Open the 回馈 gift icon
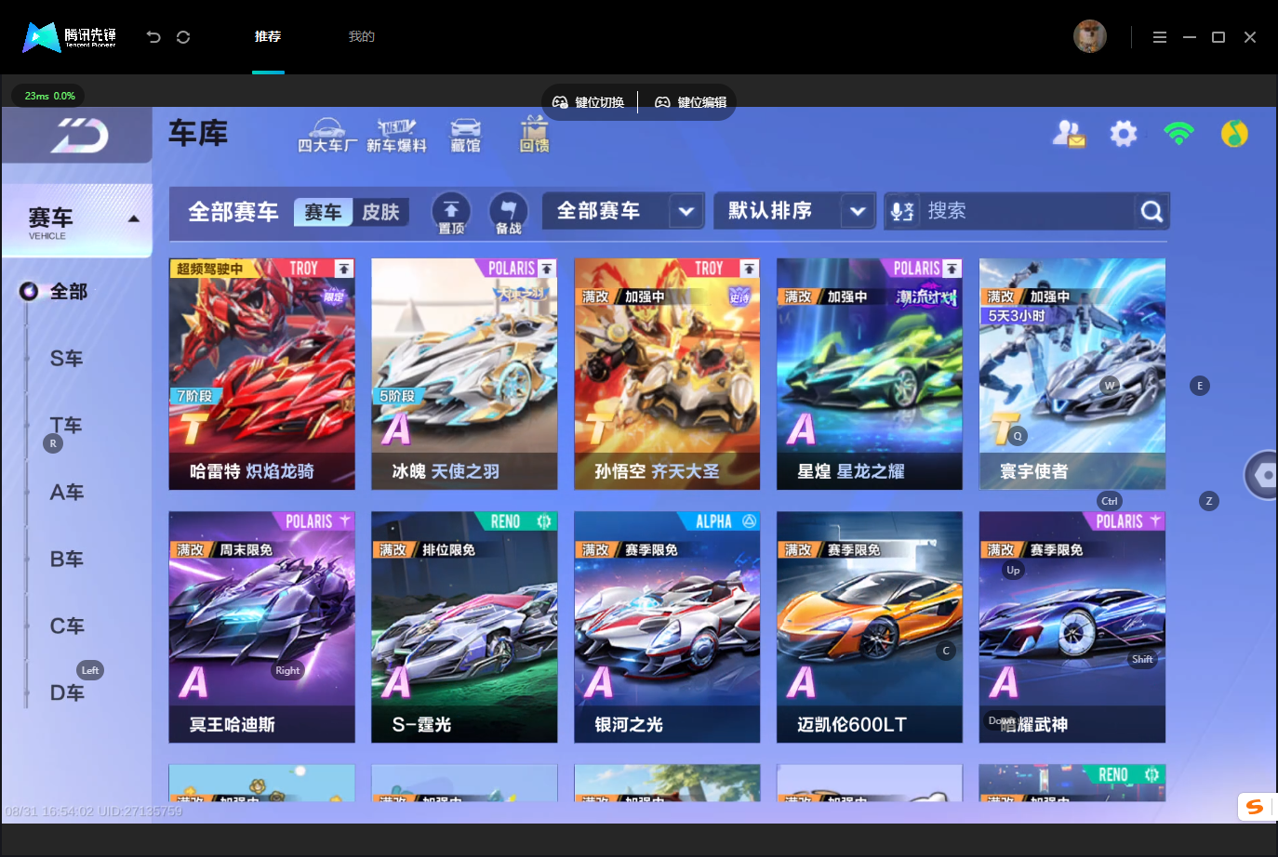1278x857 pixels. pyautogui.click(x=534, y=135)
